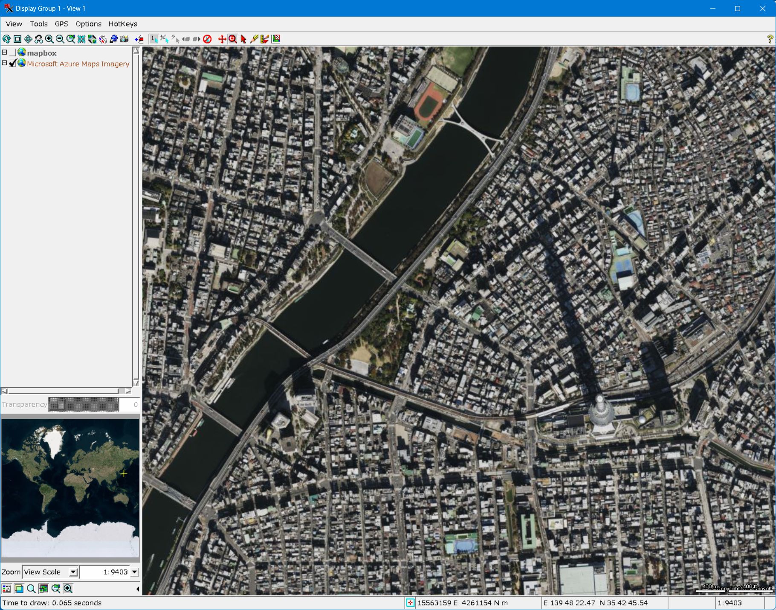Uncheck Microsoft Azure Maps Imagery layer
The image size is (776, 610).
[13, 64]
